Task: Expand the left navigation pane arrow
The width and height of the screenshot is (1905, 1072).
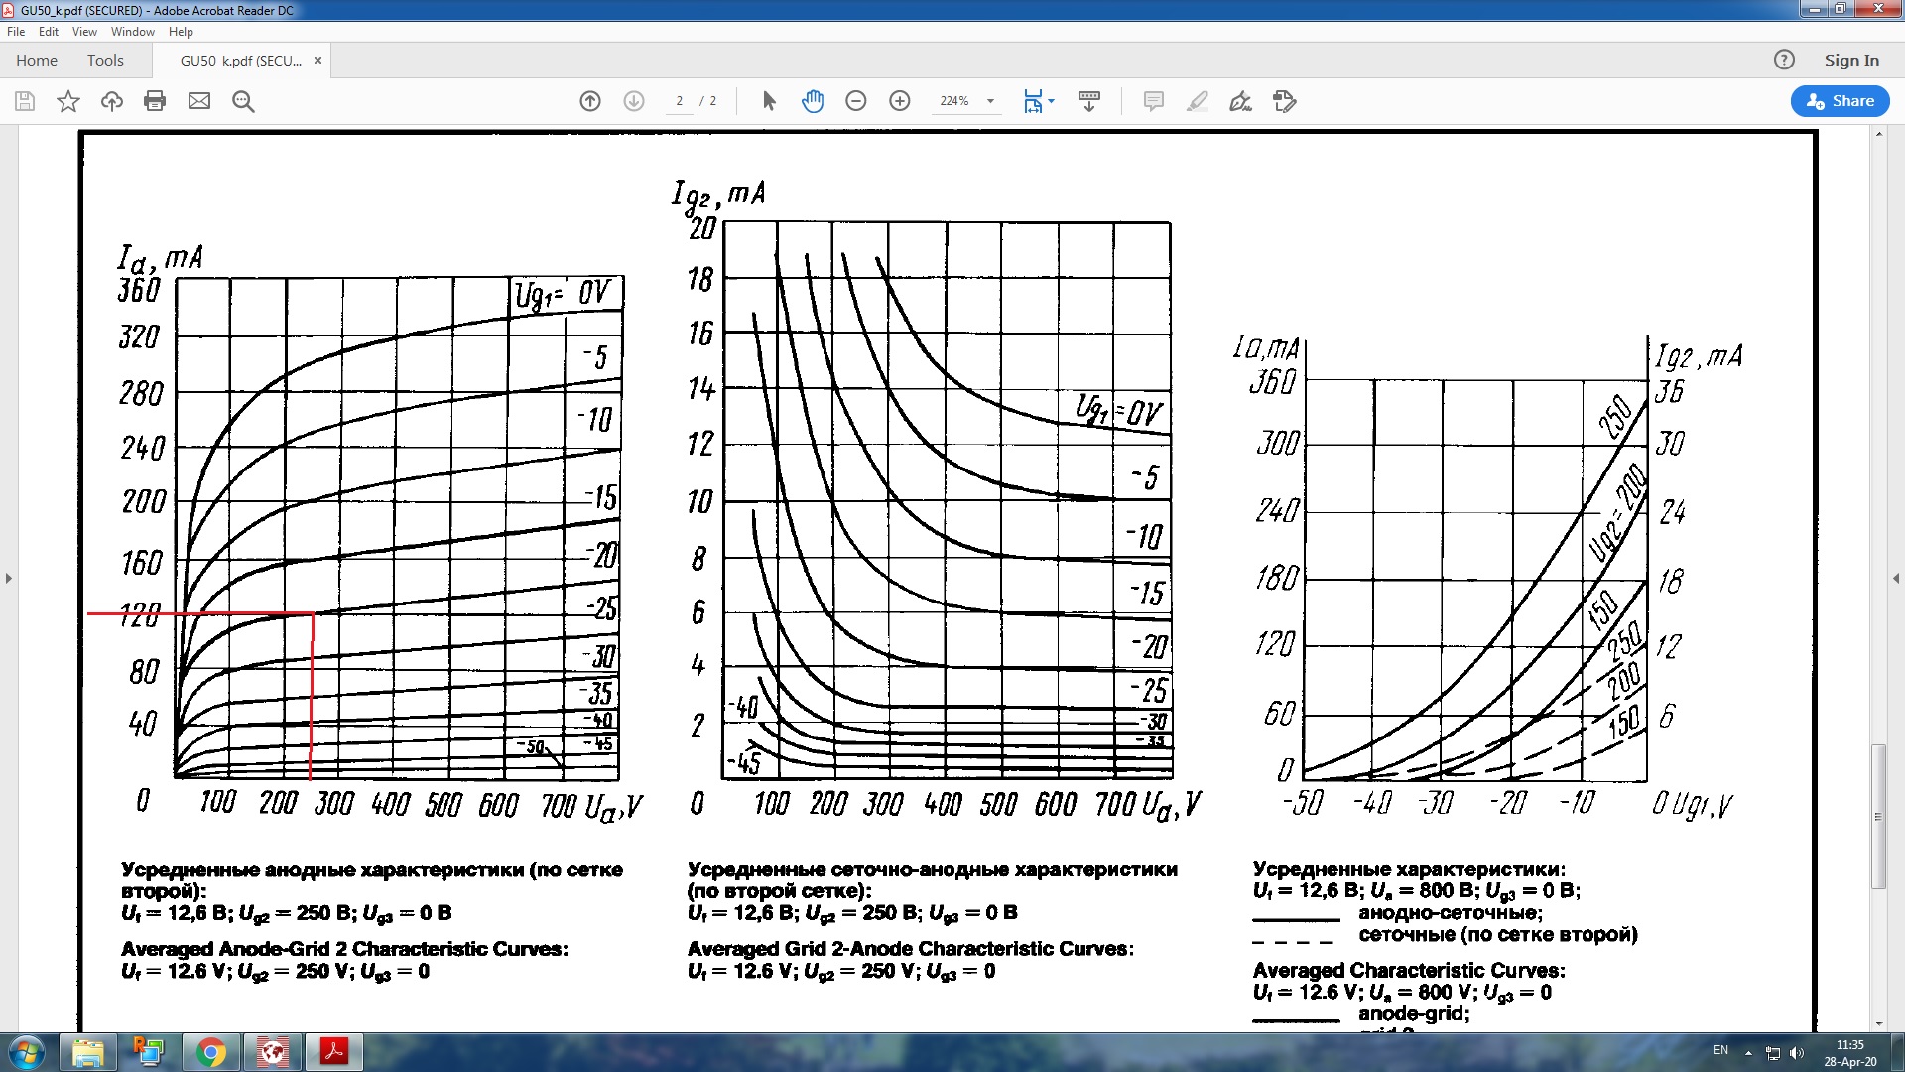Action: coord(9,578)
